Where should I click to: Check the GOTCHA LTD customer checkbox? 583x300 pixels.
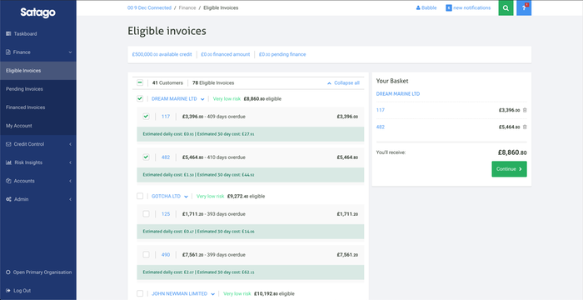pyautogui.click(x=140, y=196)
